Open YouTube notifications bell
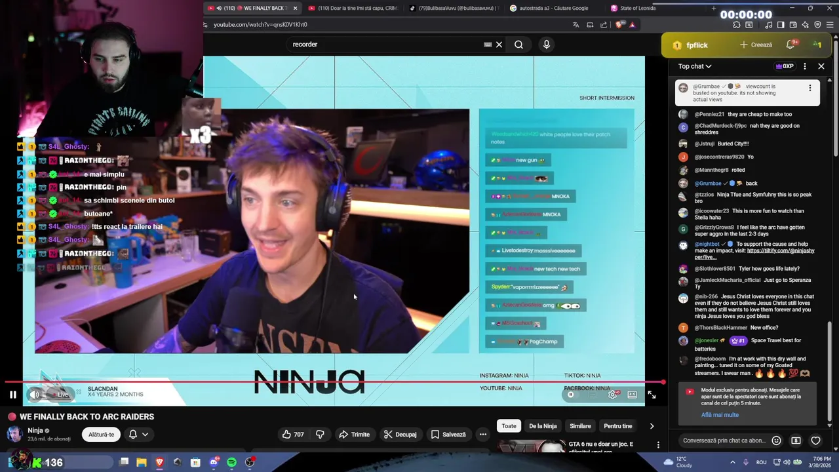839x472 pixels. [790, 45]
